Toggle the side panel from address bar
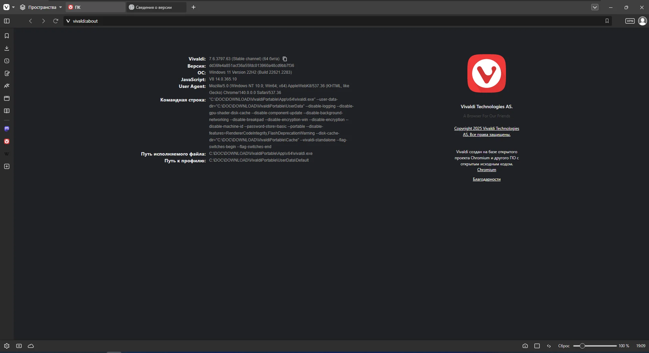This screenshot has height=353, width=649. [x=7, y=21]
